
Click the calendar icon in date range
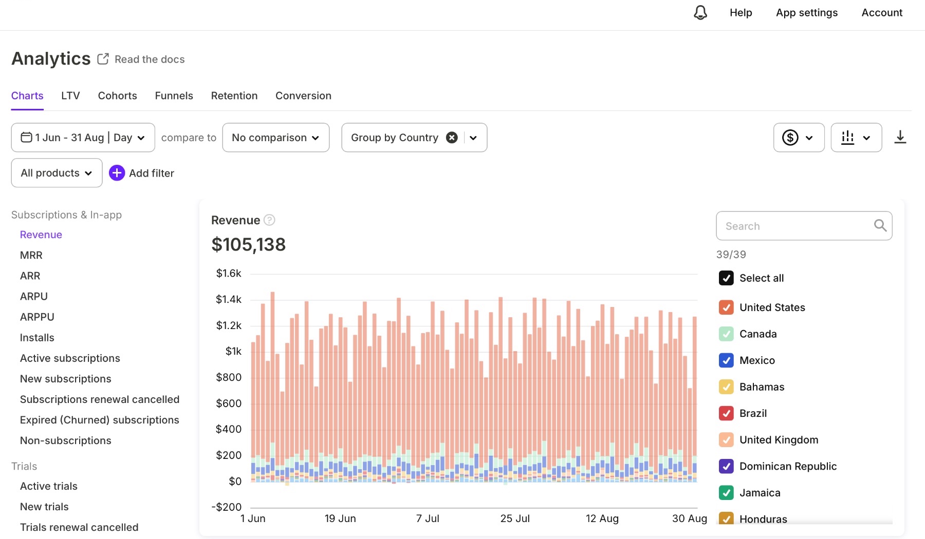click(x=26, y=137)
